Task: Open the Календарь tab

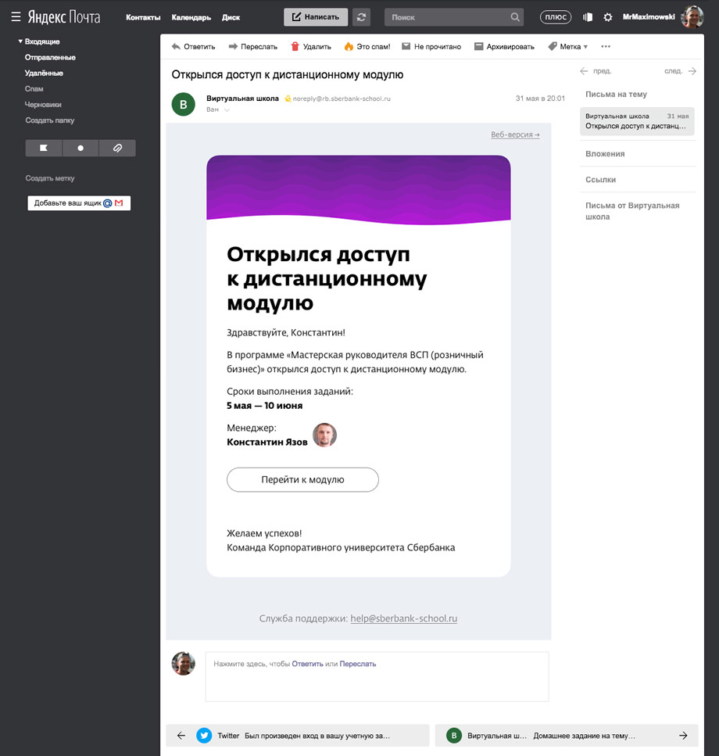Action: [x=191, y=17]
